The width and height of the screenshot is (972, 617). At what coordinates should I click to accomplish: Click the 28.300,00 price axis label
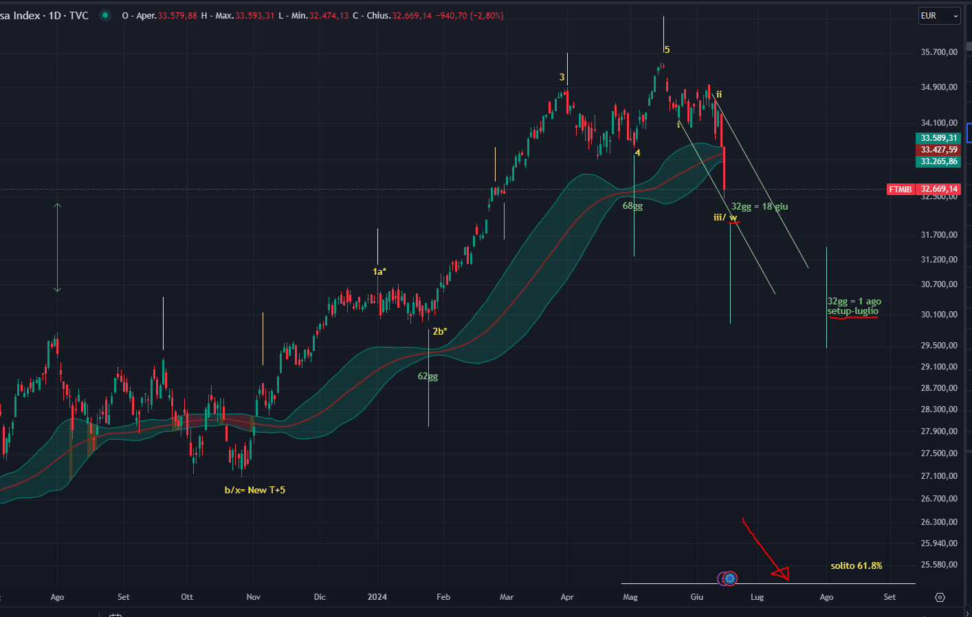[x=939, y=410]
